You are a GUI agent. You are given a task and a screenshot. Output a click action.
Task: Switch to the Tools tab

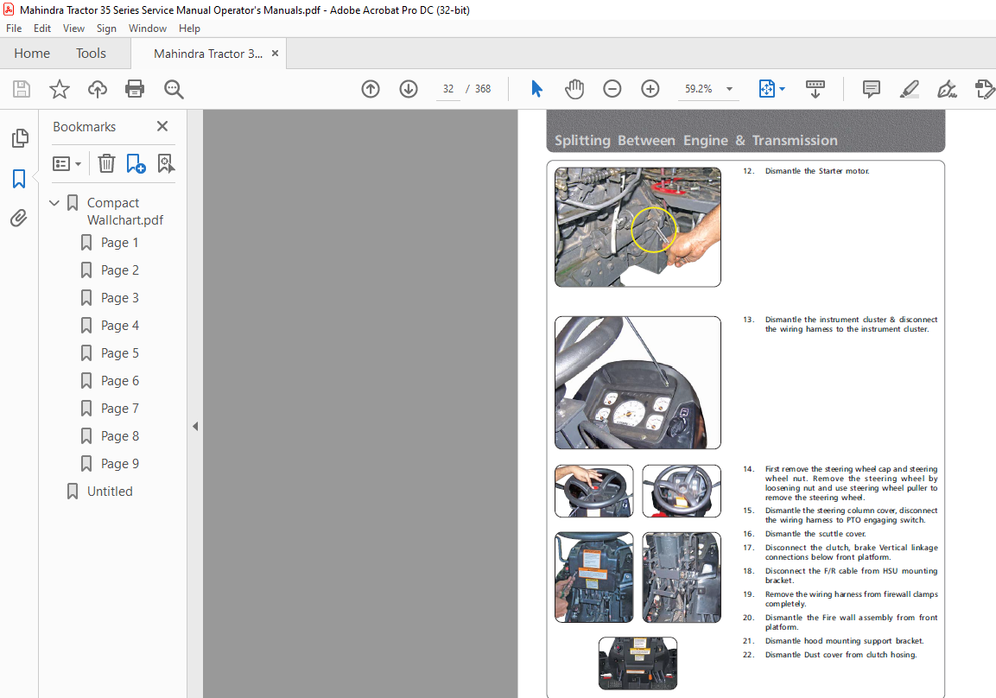(91, 54)
